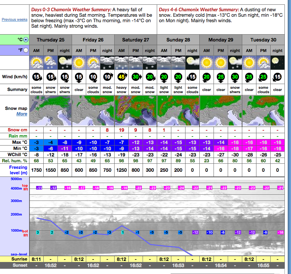The height and width of the screenshot is (274, 291).
Task: Select the 16:55 sunset time
Action: (263, 266)
